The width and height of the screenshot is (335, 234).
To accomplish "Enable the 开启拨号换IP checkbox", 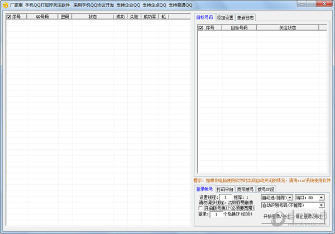I will 202,208.
